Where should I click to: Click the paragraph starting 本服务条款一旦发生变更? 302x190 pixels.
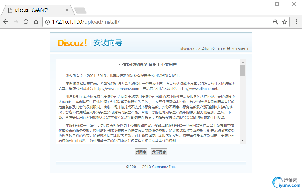(147, 133)
